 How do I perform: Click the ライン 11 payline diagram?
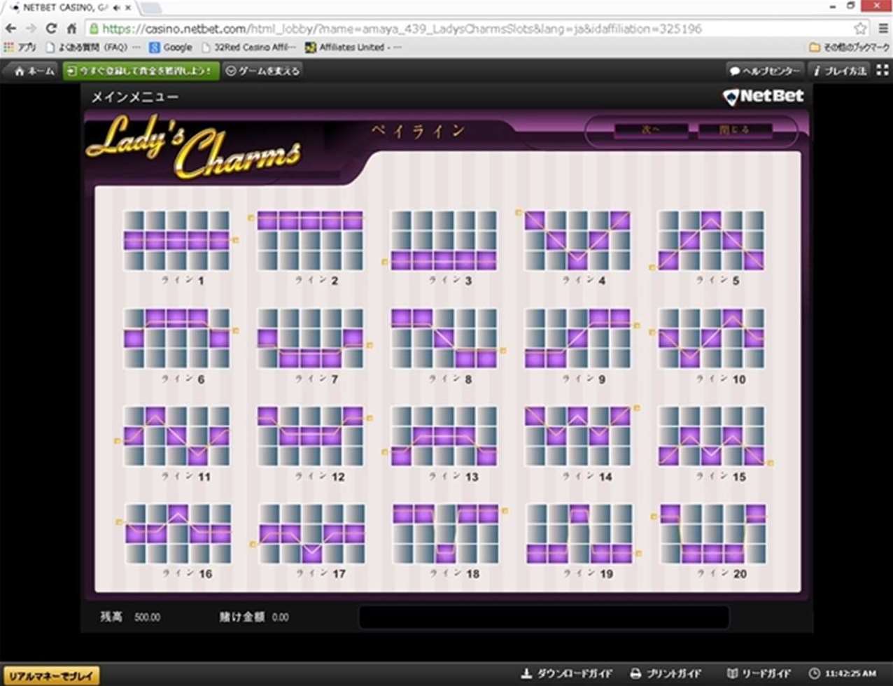(177, 436)
